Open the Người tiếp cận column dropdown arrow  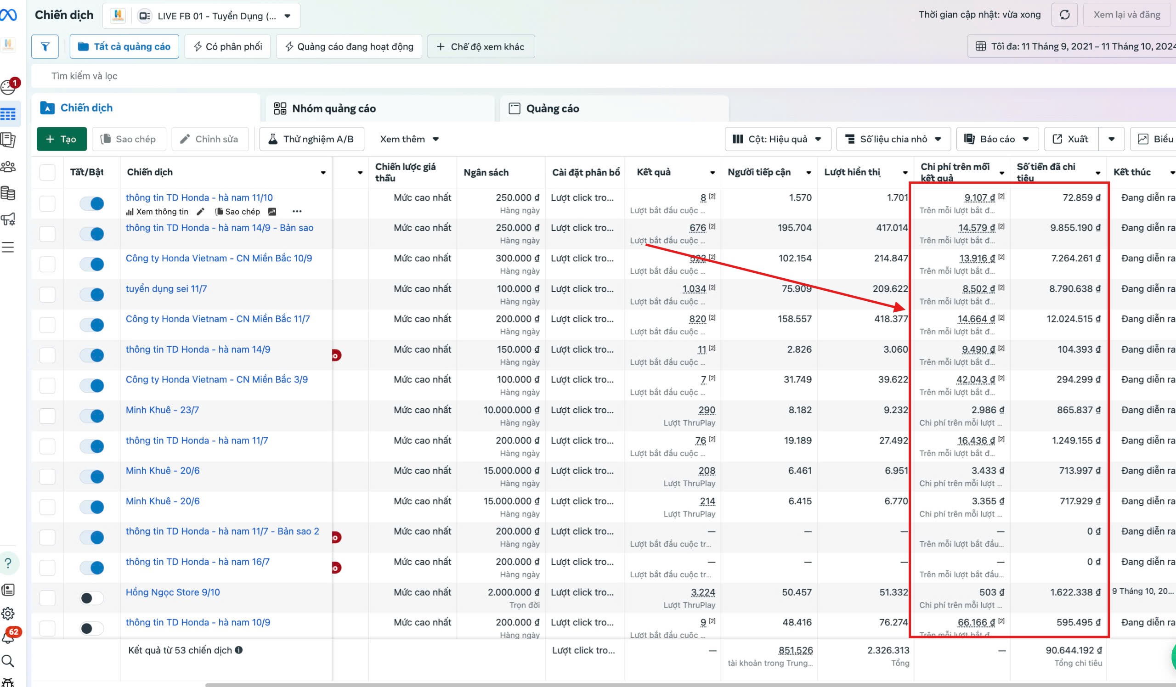[809, 173]
